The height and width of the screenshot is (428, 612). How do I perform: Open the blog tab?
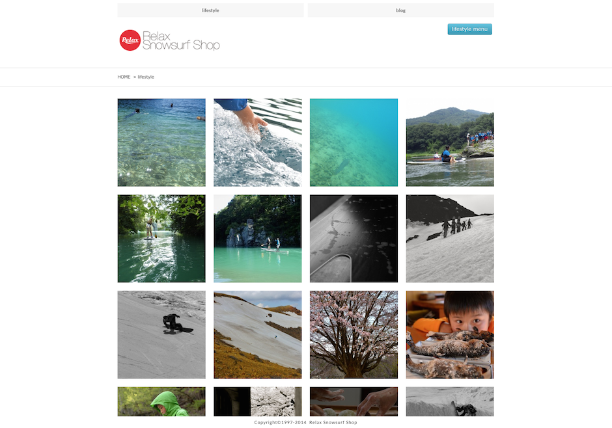point(401,10)
